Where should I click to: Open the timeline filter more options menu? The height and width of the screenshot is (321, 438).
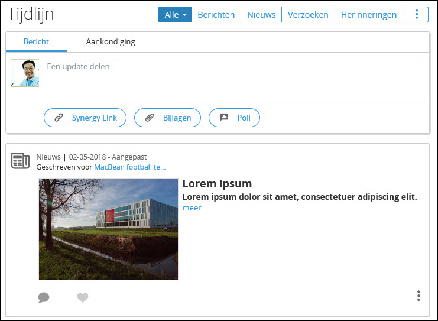[x=417, y=15]
